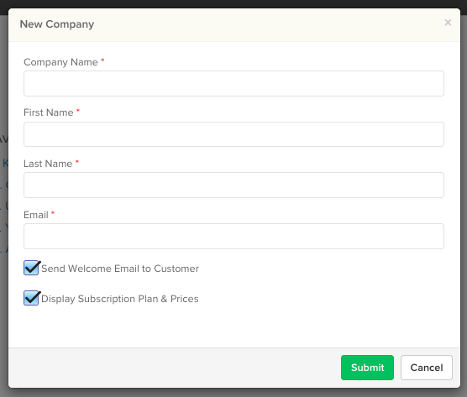Click the New Company dialog title

pyautogui.click(x=57, y=24)
